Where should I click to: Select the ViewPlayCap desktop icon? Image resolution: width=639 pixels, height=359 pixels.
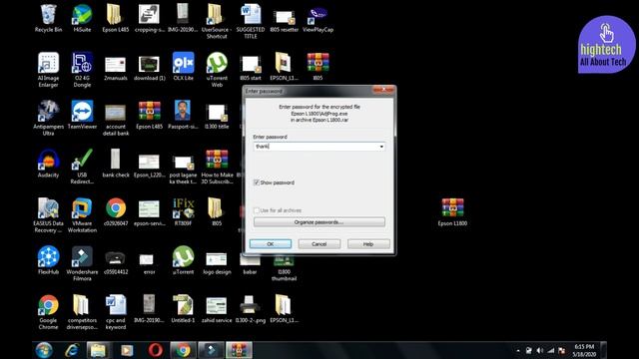click(318, 19)
